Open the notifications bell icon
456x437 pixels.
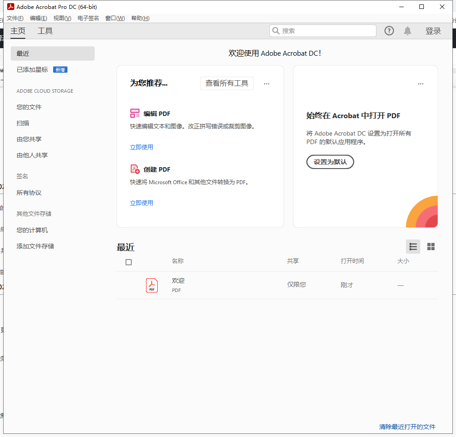tap(407, 30)
